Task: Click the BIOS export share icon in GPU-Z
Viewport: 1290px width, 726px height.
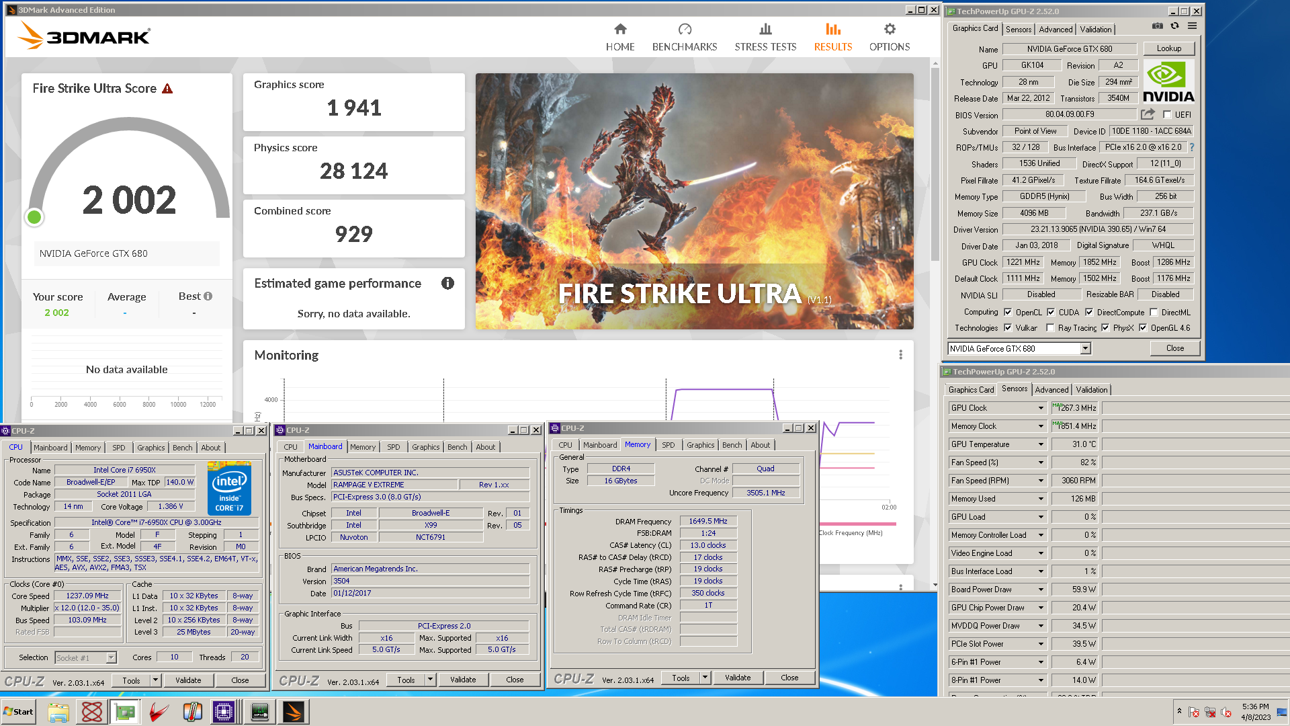Action: click(1148, 114)
